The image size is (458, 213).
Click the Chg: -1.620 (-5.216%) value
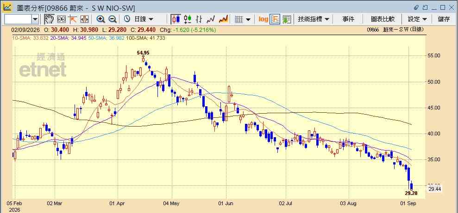(x=188, y=30)
